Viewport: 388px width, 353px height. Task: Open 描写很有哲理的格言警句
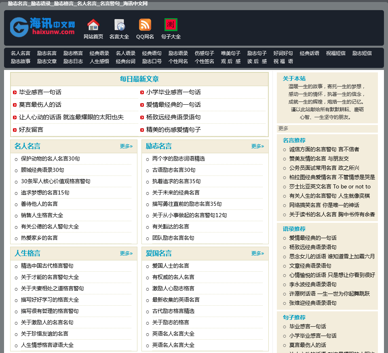coord(50,311)
